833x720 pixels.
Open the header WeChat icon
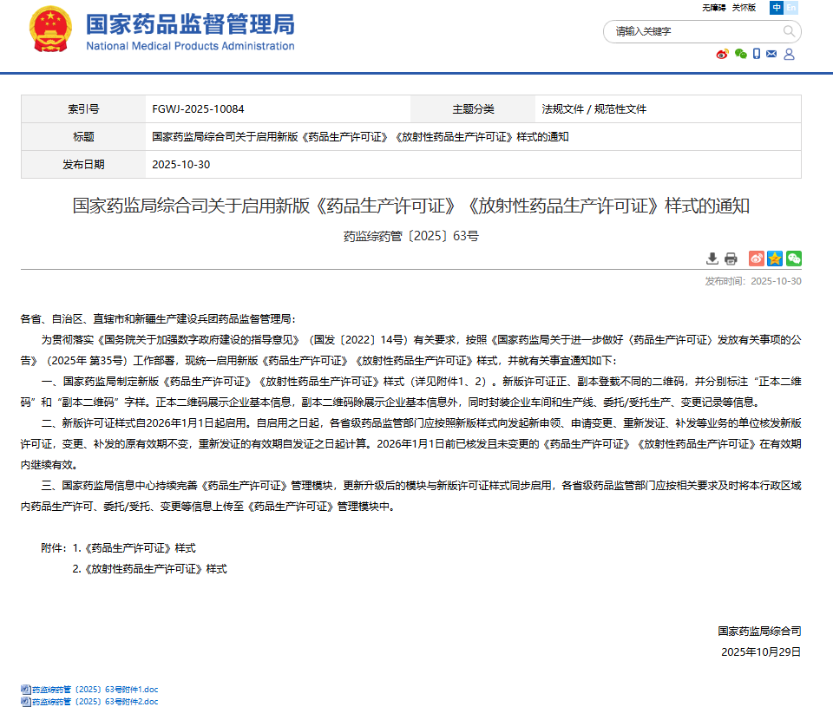(x=740, y=54)
